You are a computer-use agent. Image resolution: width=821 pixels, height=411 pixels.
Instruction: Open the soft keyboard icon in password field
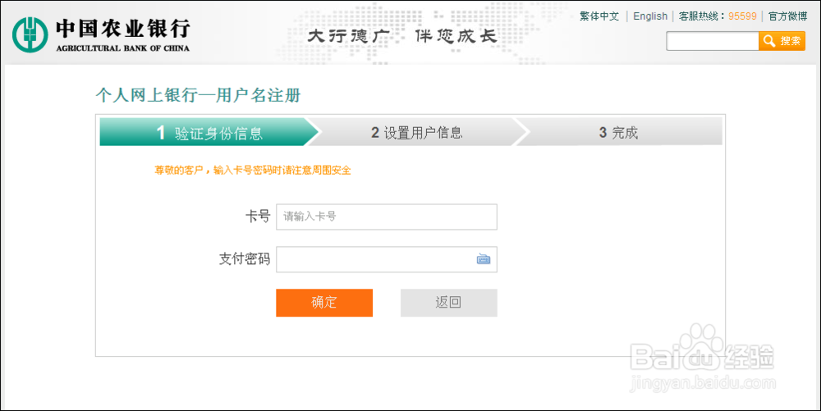coord(484,259)
